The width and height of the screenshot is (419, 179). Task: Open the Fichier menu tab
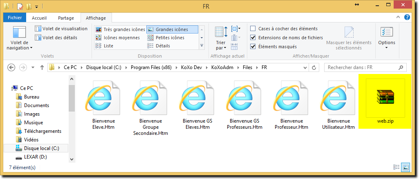coord(15,18)
